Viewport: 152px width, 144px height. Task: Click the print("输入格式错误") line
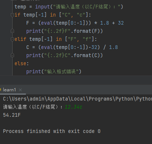click(x=54, y=71)
